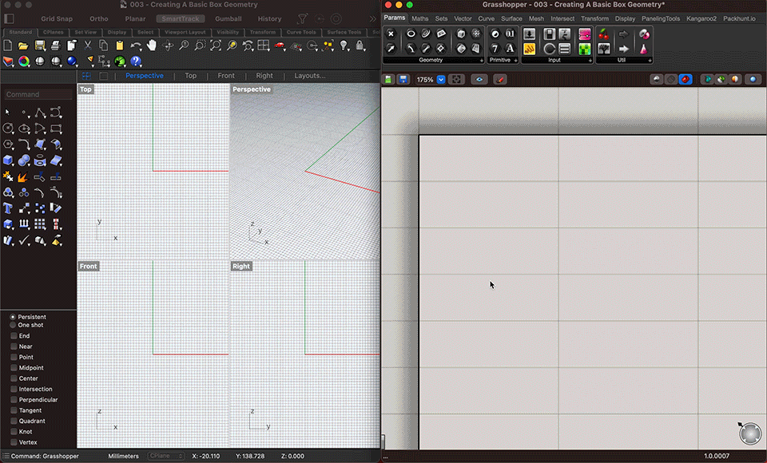Click the Cut scissors icon

[x=88, y=46]
